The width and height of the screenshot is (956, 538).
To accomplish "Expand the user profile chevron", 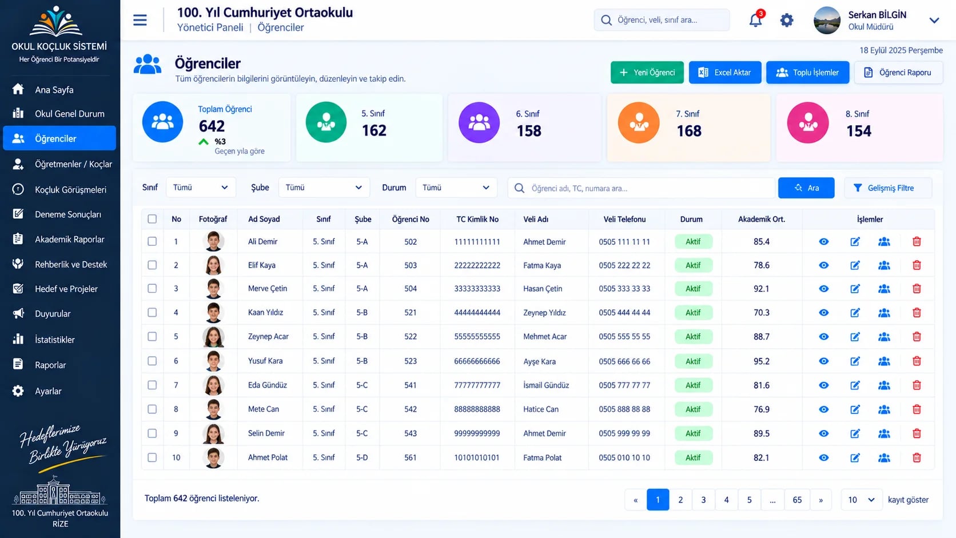I will pos(934,21).
